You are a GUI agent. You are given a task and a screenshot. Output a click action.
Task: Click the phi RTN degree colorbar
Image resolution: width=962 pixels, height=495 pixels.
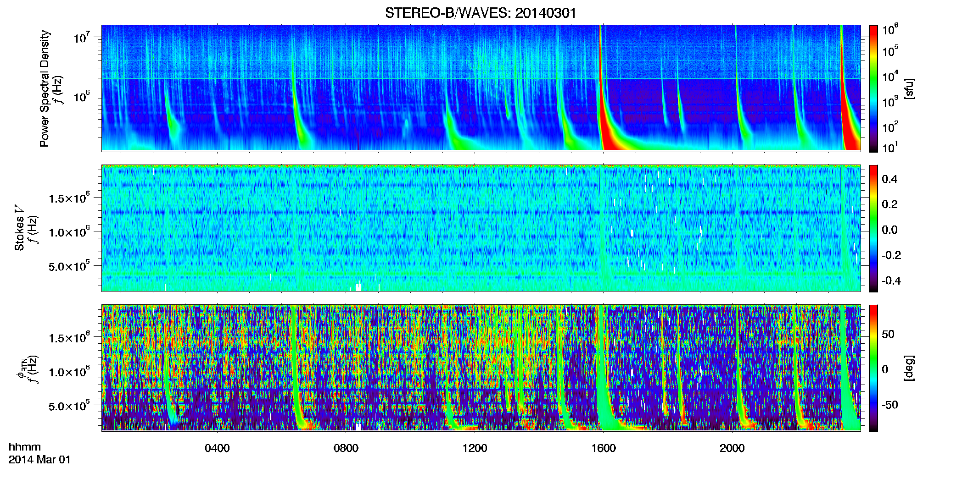click(873, 368)
